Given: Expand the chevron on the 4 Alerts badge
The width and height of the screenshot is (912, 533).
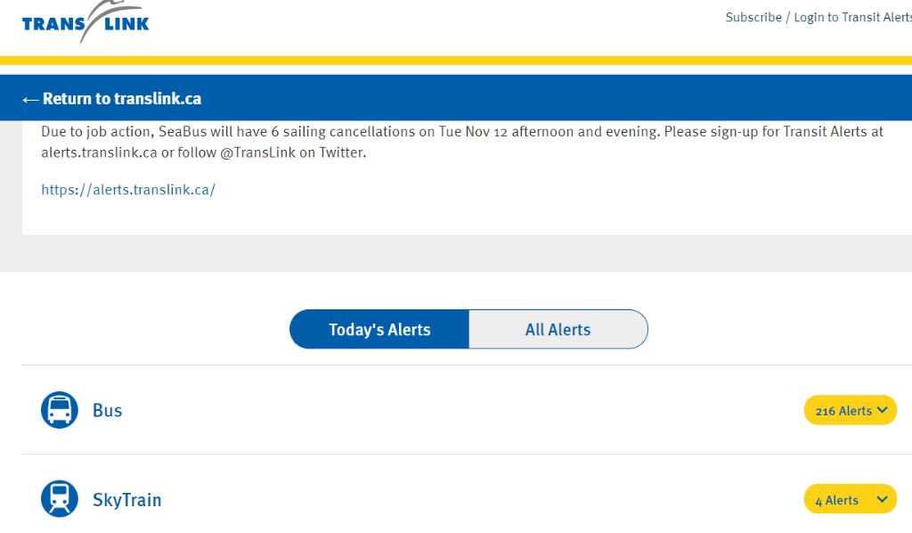Looking at the screenshot, I should click(883, 499).
